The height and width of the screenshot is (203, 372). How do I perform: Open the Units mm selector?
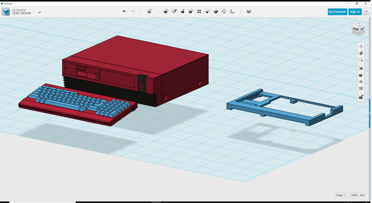tap(359, 195)
